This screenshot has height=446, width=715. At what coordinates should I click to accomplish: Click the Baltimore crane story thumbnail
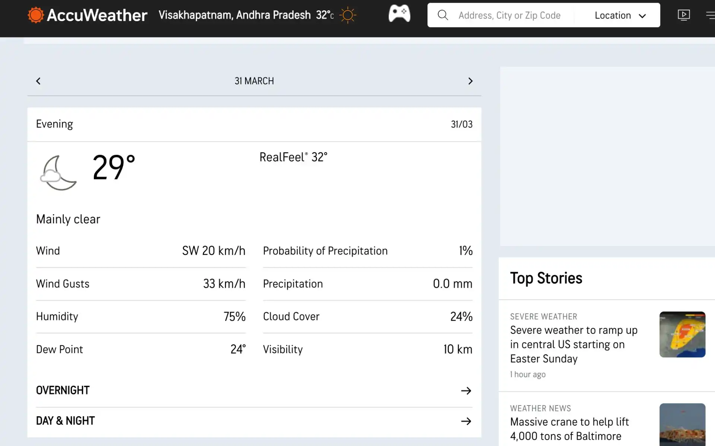click(x=682, y=424)
